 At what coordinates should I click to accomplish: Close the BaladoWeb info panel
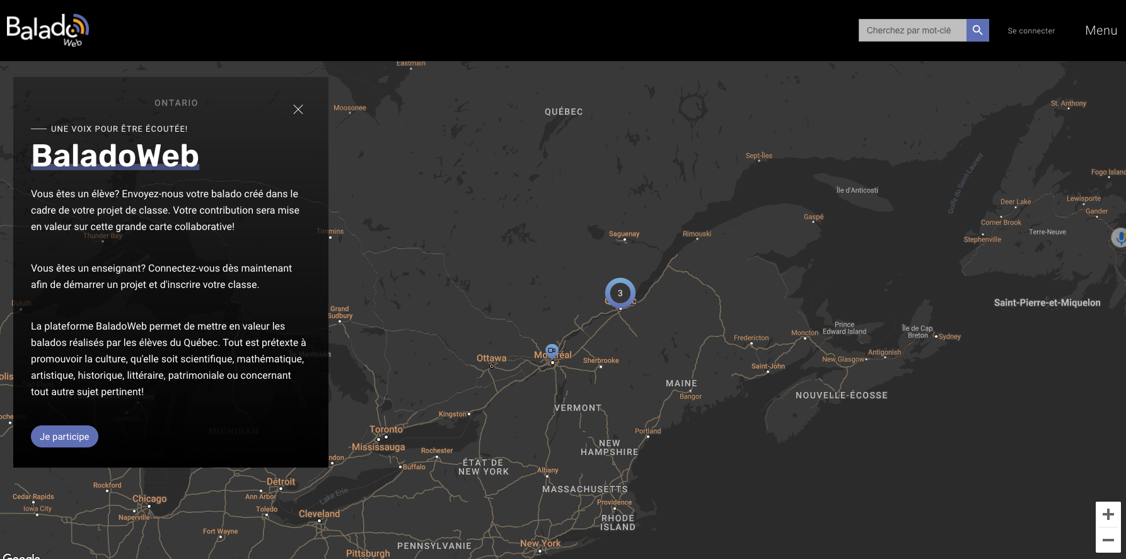tap(298, 110)
